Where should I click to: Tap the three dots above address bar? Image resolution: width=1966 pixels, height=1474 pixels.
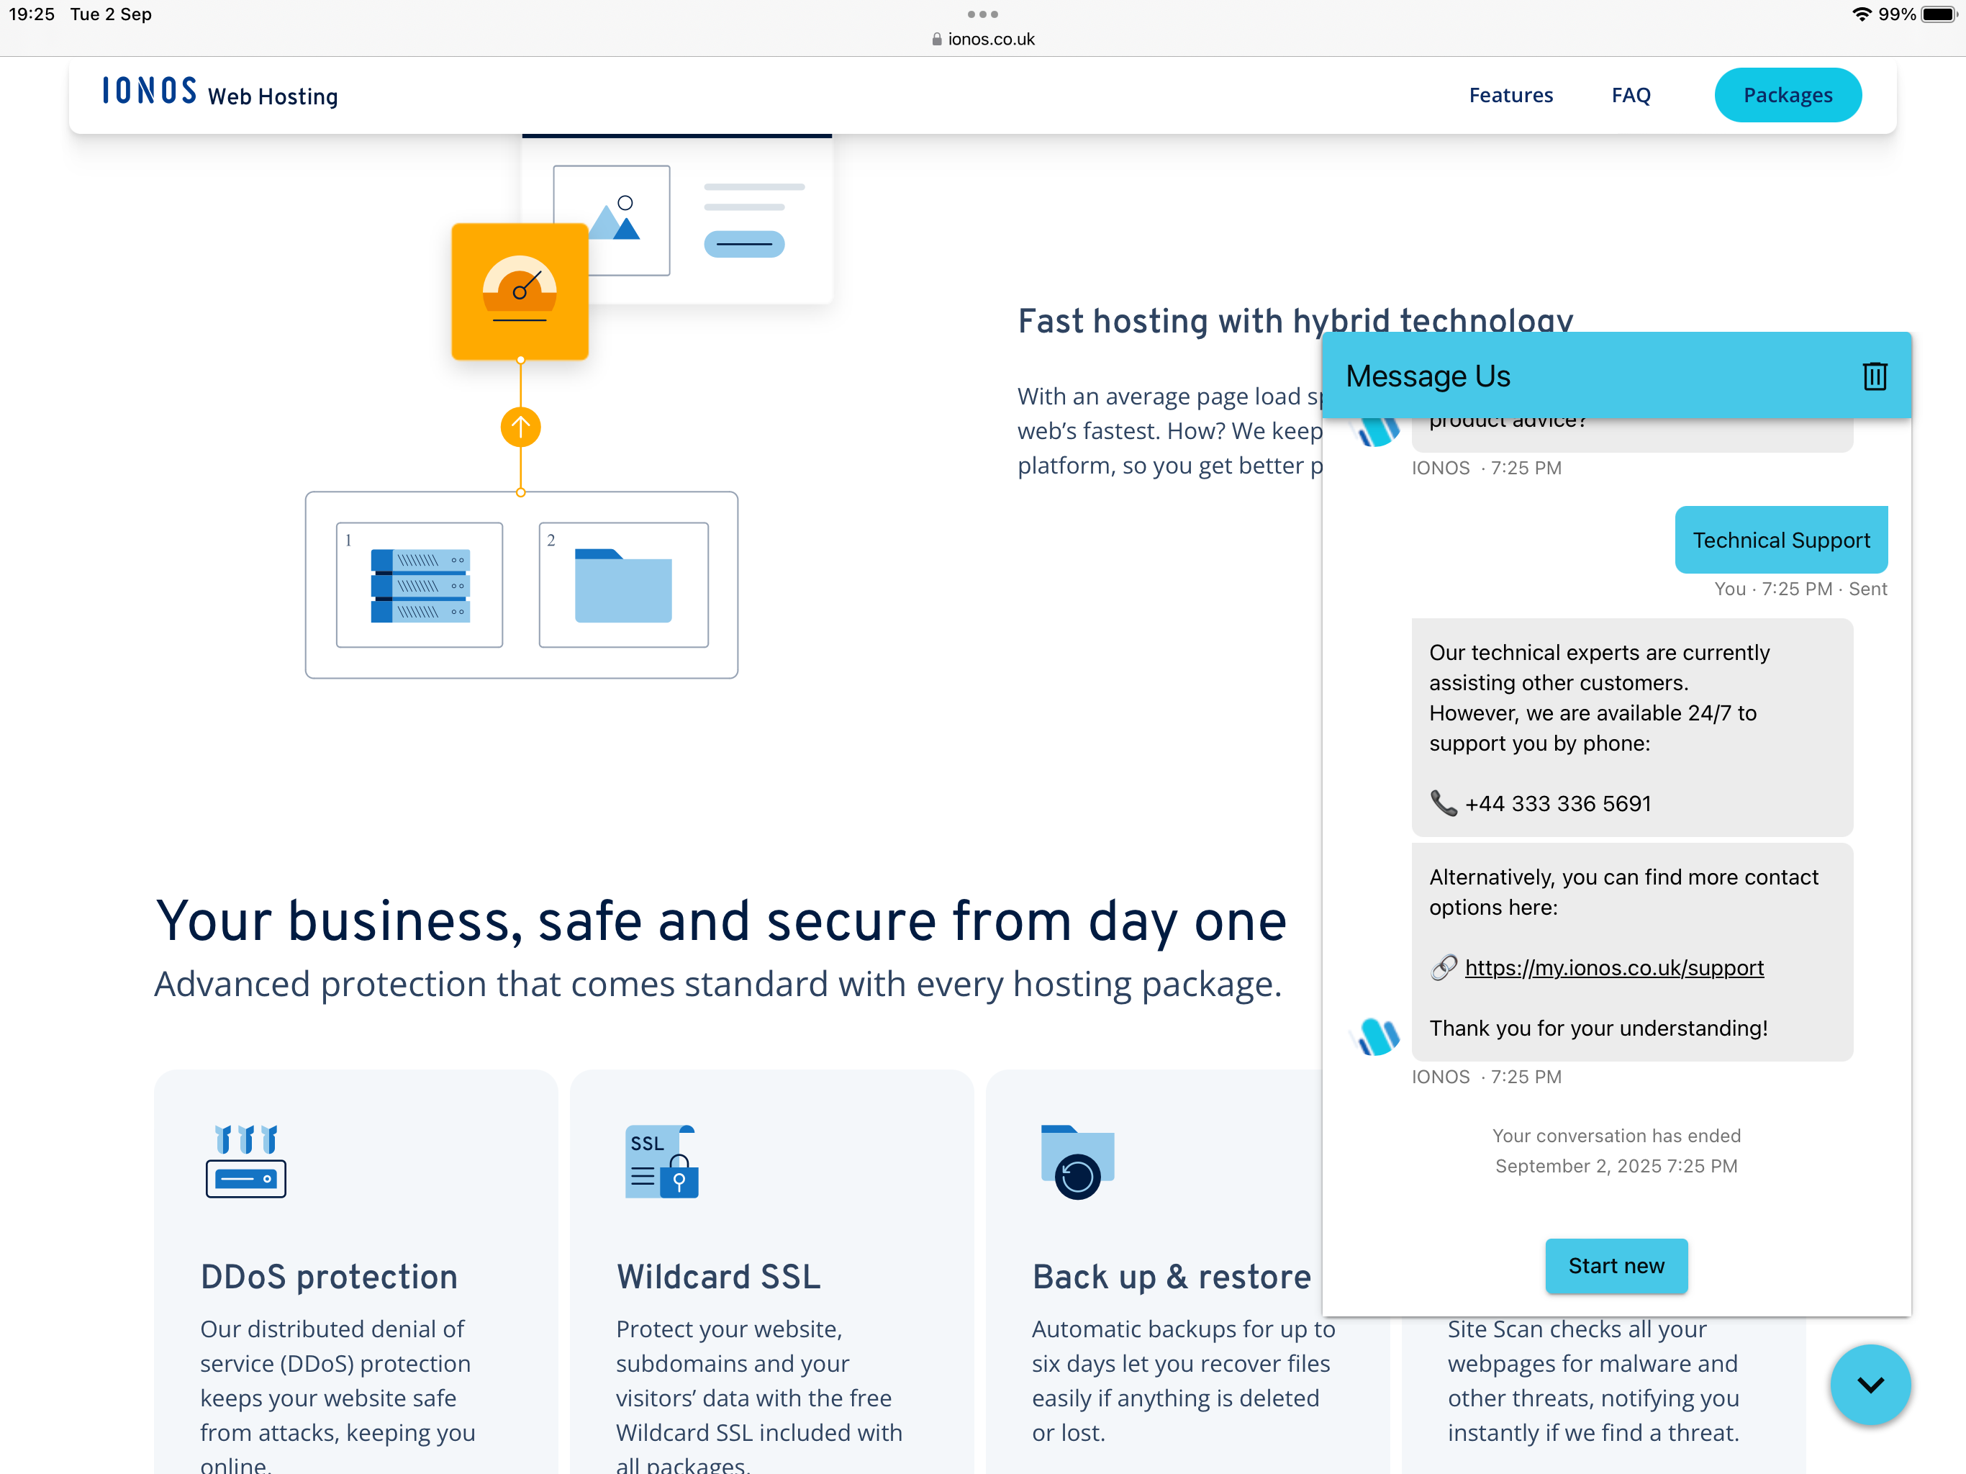pyautogui.click(x=982, y=14)
